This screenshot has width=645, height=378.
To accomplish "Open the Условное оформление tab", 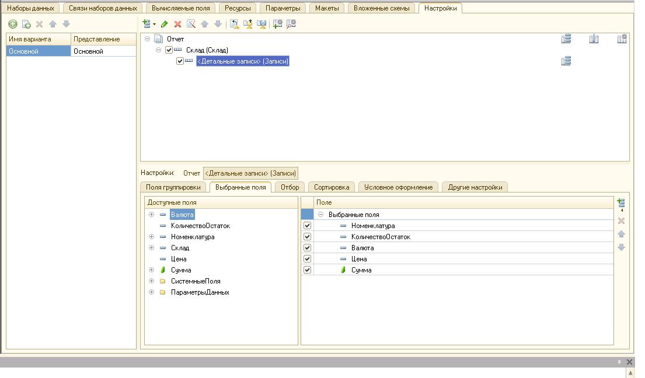I will tap(398, 187).
